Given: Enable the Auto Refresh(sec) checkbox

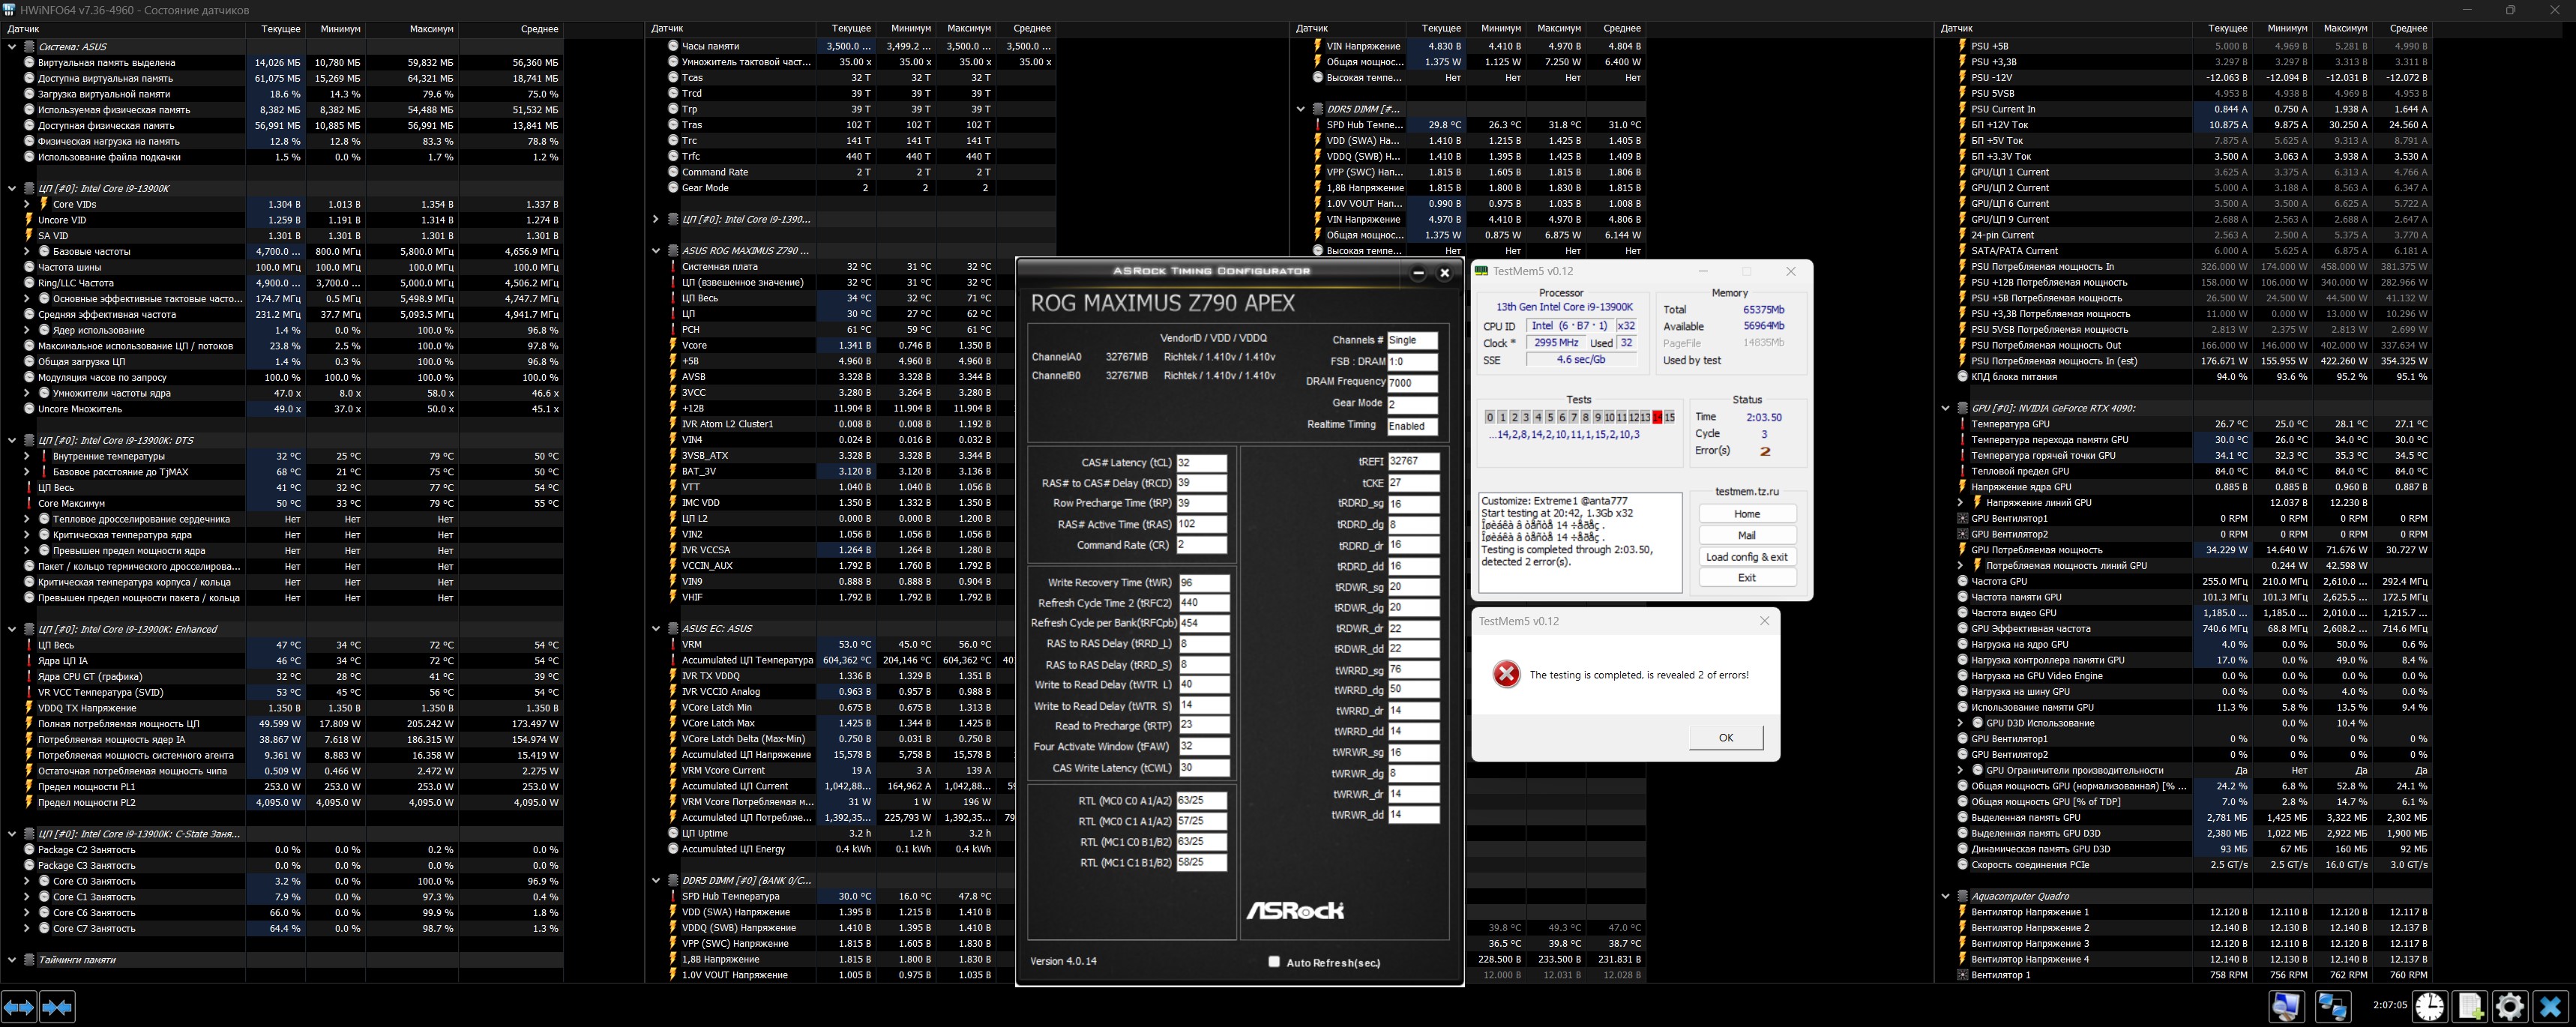Looking at the screenshot, I should (1274, 962).
